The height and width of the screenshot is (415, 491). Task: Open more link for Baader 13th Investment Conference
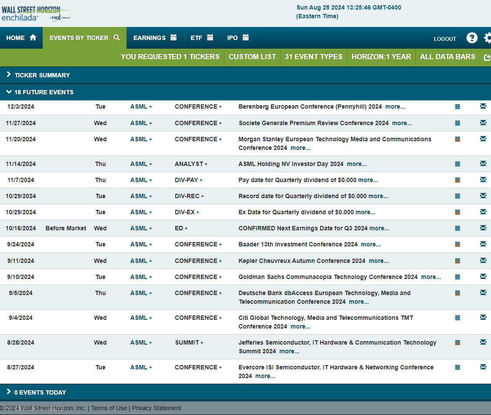coord(371,244)
